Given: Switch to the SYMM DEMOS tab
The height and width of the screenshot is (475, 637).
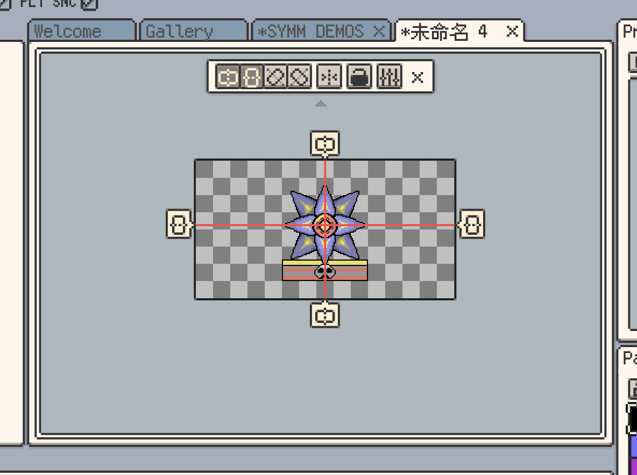Looking at the screenshot, I should point(311,31).
